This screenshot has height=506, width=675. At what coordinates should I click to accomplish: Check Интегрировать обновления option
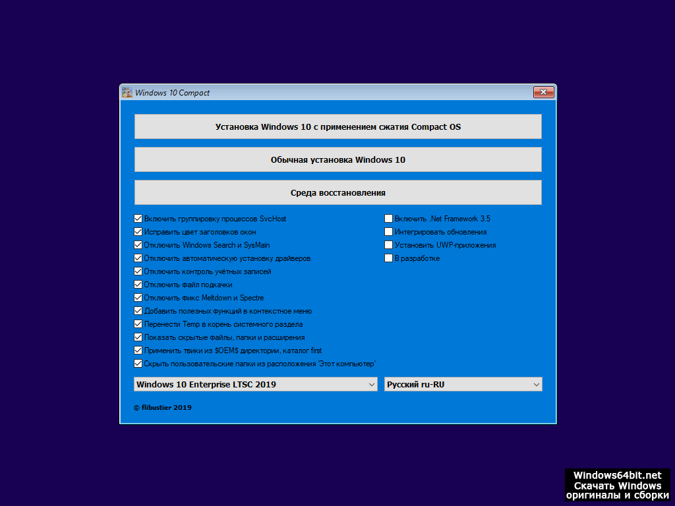tap(389, 232)
